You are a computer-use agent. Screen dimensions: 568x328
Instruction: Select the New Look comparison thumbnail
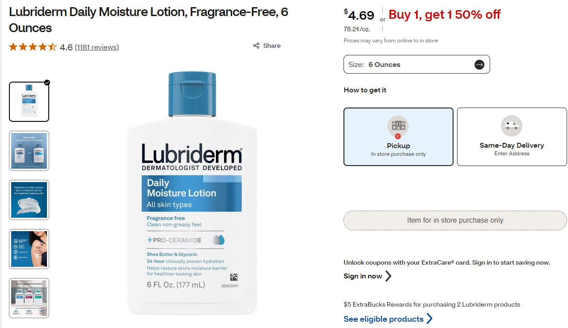(29, 151)
